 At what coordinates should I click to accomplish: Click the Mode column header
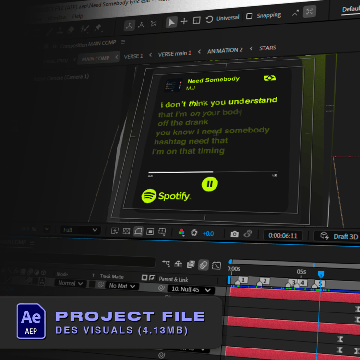tap(62, 274)
